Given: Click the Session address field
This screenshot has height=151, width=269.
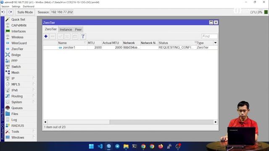Looking at the screenshot, I should click(62, 12).
